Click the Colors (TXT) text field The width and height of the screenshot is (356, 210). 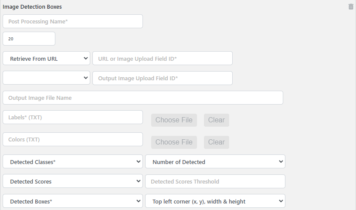tap(73, 139)
